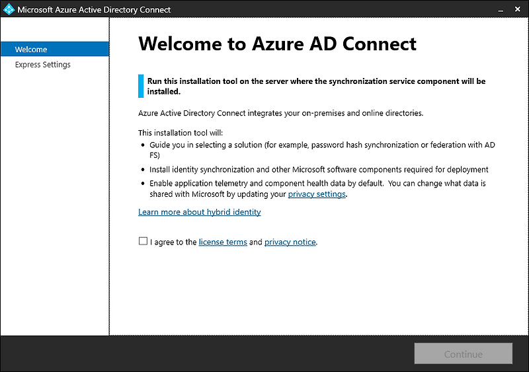
Task: Click the bullet about installing identity synchronization
Action: pyautogui.click(x=319, y=170)
